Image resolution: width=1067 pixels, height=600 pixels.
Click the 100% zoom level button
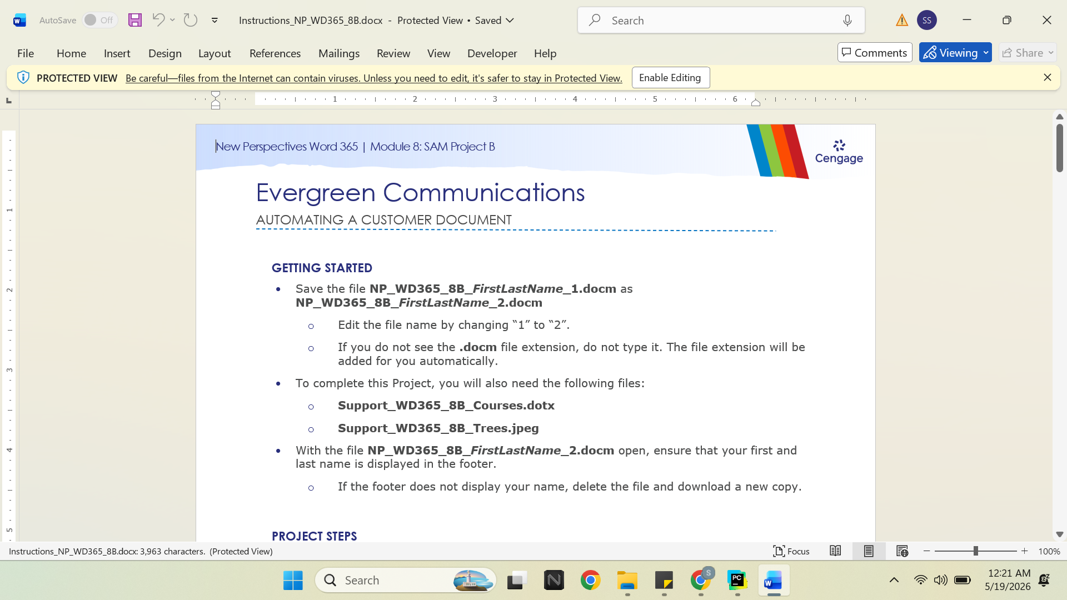click(x=1049, y=551)
